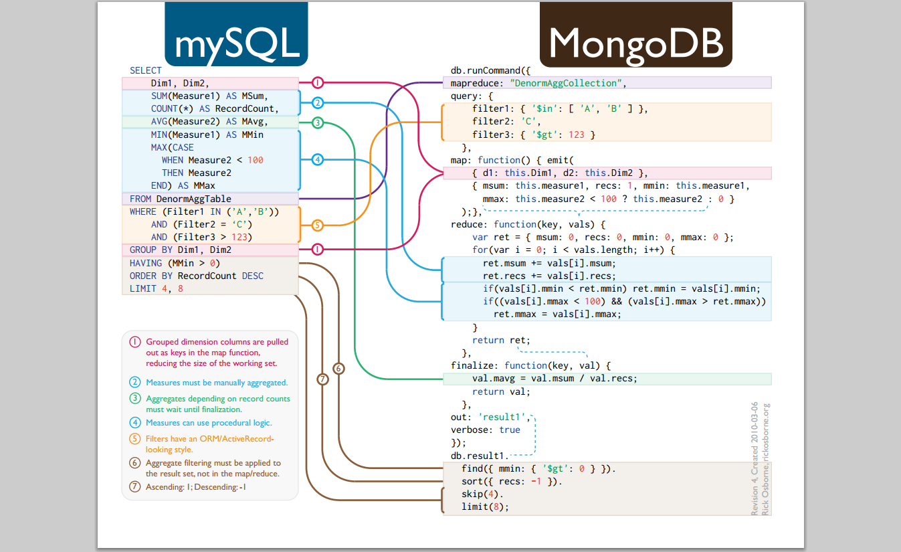Image resolution: width=901 pixels, height=552 pixels.
Task: Click orange circled 5 beside the WHERE clause
Action: click(x=318, y=225)
